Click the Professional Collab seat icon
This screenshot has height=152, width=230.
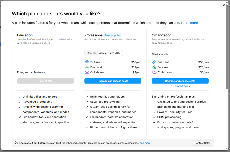[x=87, y=72]
